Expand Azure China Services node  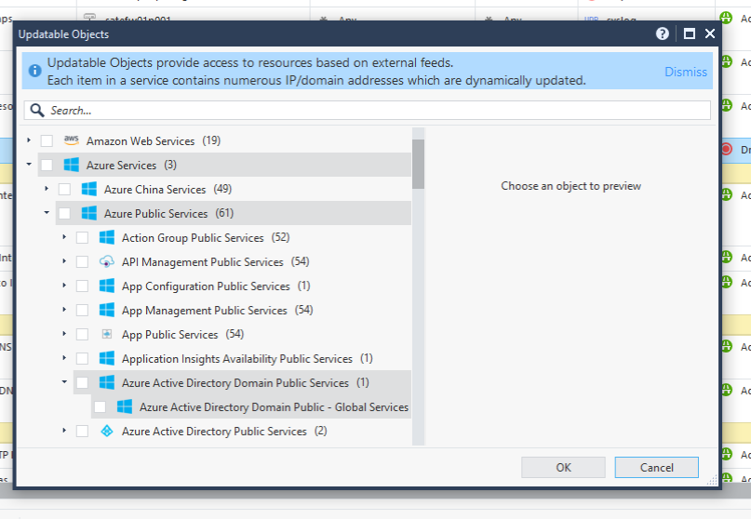47,189
